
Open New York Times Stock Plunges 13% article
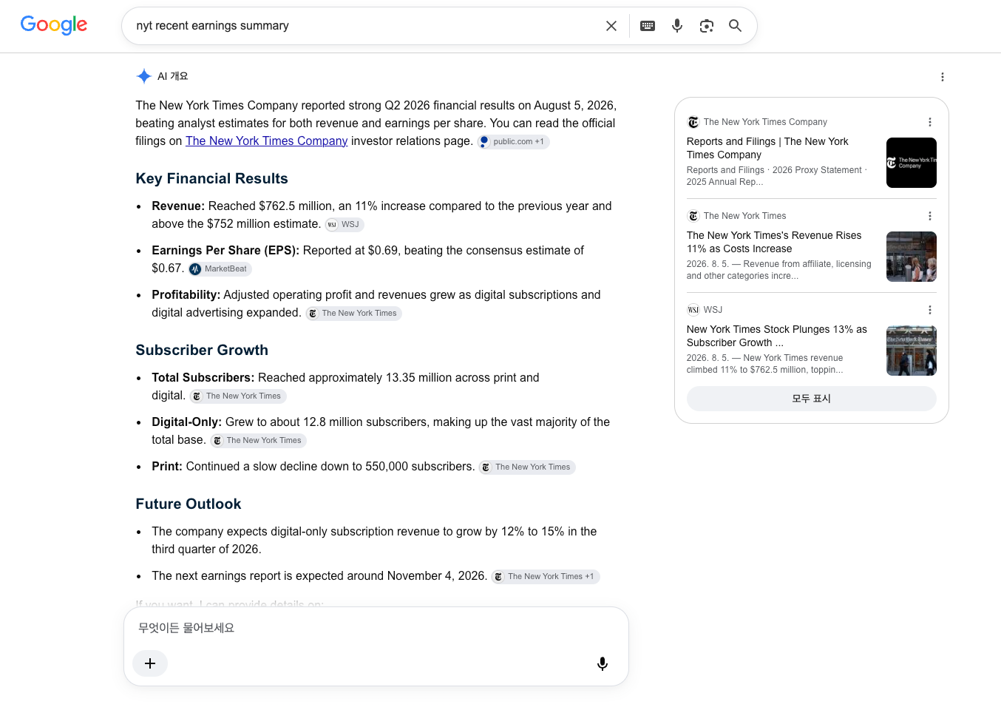777,336
